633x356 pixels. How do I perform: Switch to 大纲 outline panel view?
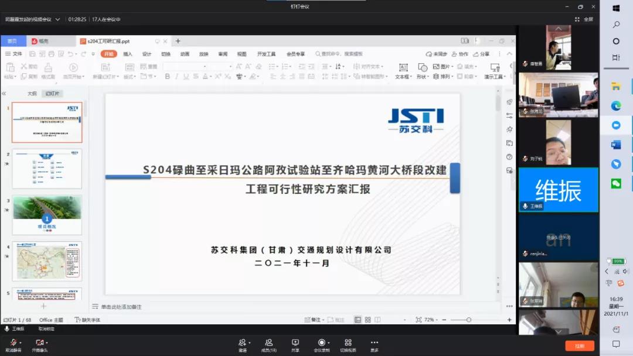point(32,94)
